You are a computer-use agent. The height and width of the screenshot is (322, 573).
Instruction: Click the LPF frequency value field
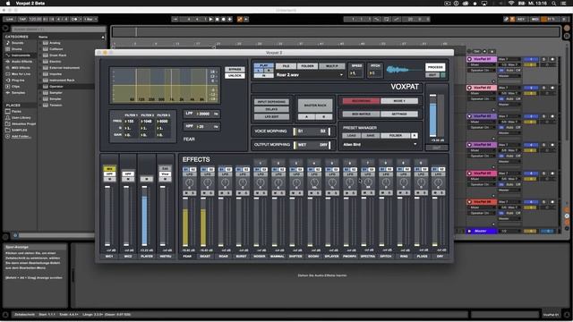[x=205, y=114]
